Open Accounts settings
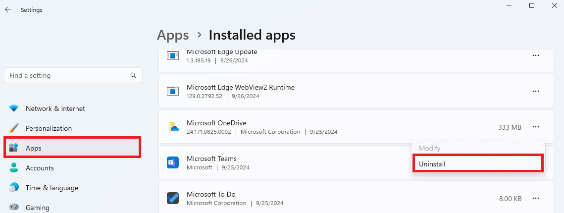 coord(40,167)
